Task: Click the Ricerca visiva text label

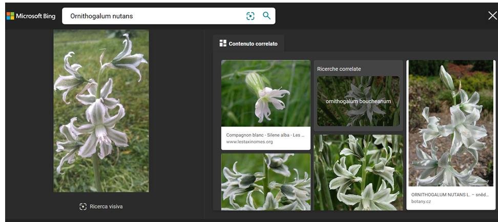Action: coord(106,207)
